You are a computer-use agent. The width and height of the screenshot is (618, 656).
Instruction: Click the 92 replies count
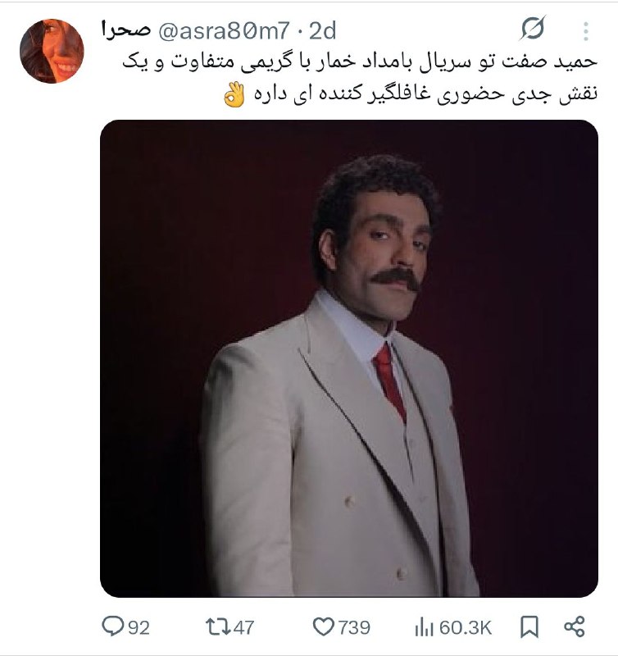[x=139, y=628]
